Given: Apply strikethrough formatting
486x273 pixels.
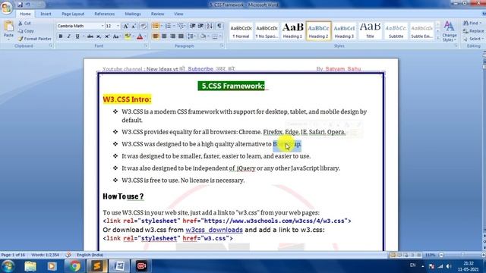Looking at the screenshot, I should pyautogui.click(x=90, y=36).
